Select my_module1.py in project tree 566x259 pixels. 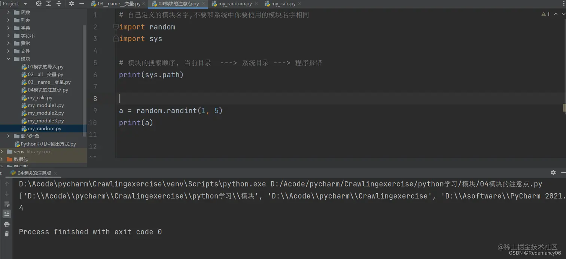46,105
